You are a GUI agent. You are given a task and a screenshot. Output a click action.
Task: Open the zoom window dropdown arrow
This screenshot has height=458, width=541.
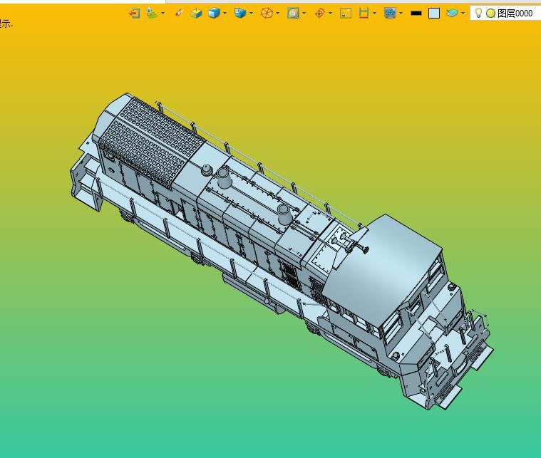click(x=304, y=14)
